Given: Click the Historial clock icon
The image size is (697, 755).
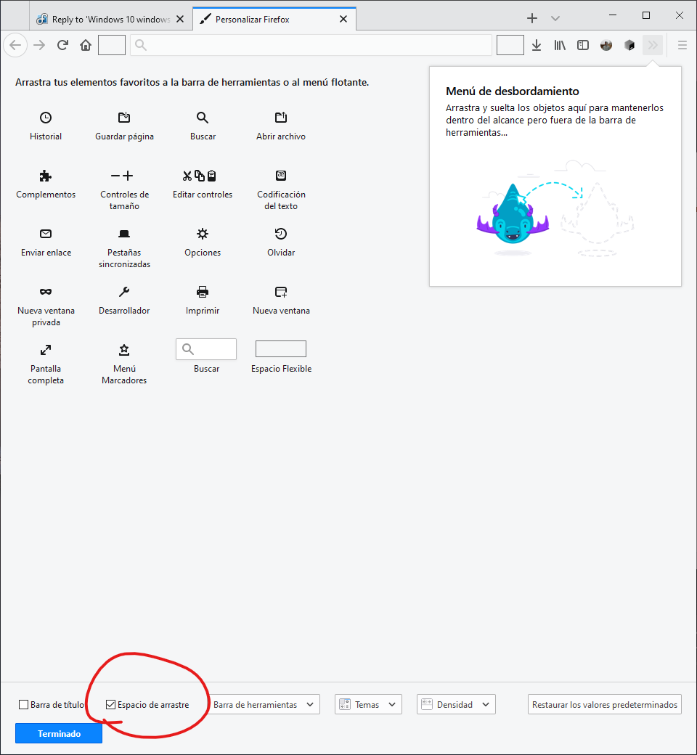Looking at the screenshot, I should [46, 118].
